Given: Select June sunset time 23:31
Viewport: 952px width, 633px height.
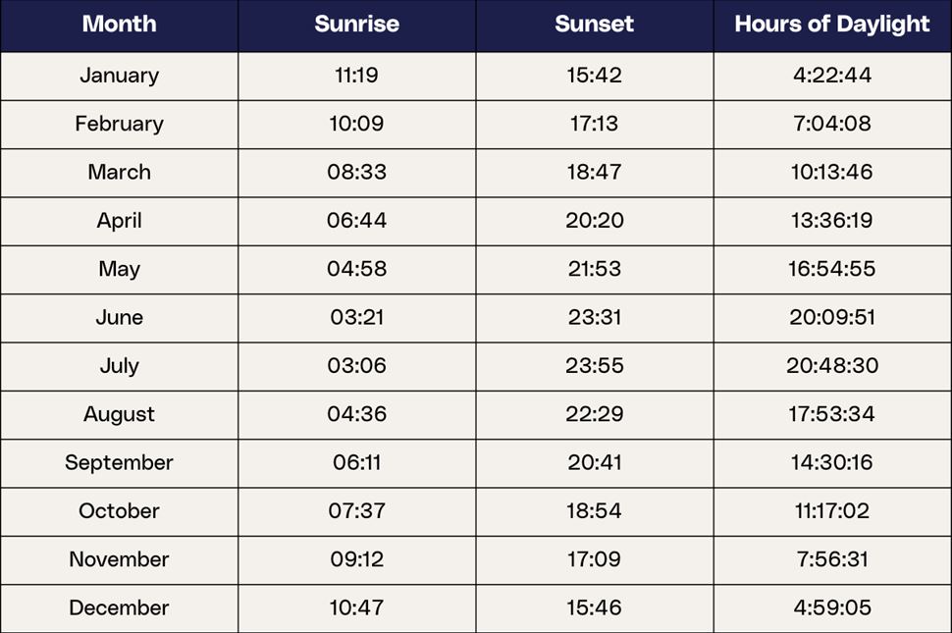Looking at the screenshot, I should coord(594,317).
